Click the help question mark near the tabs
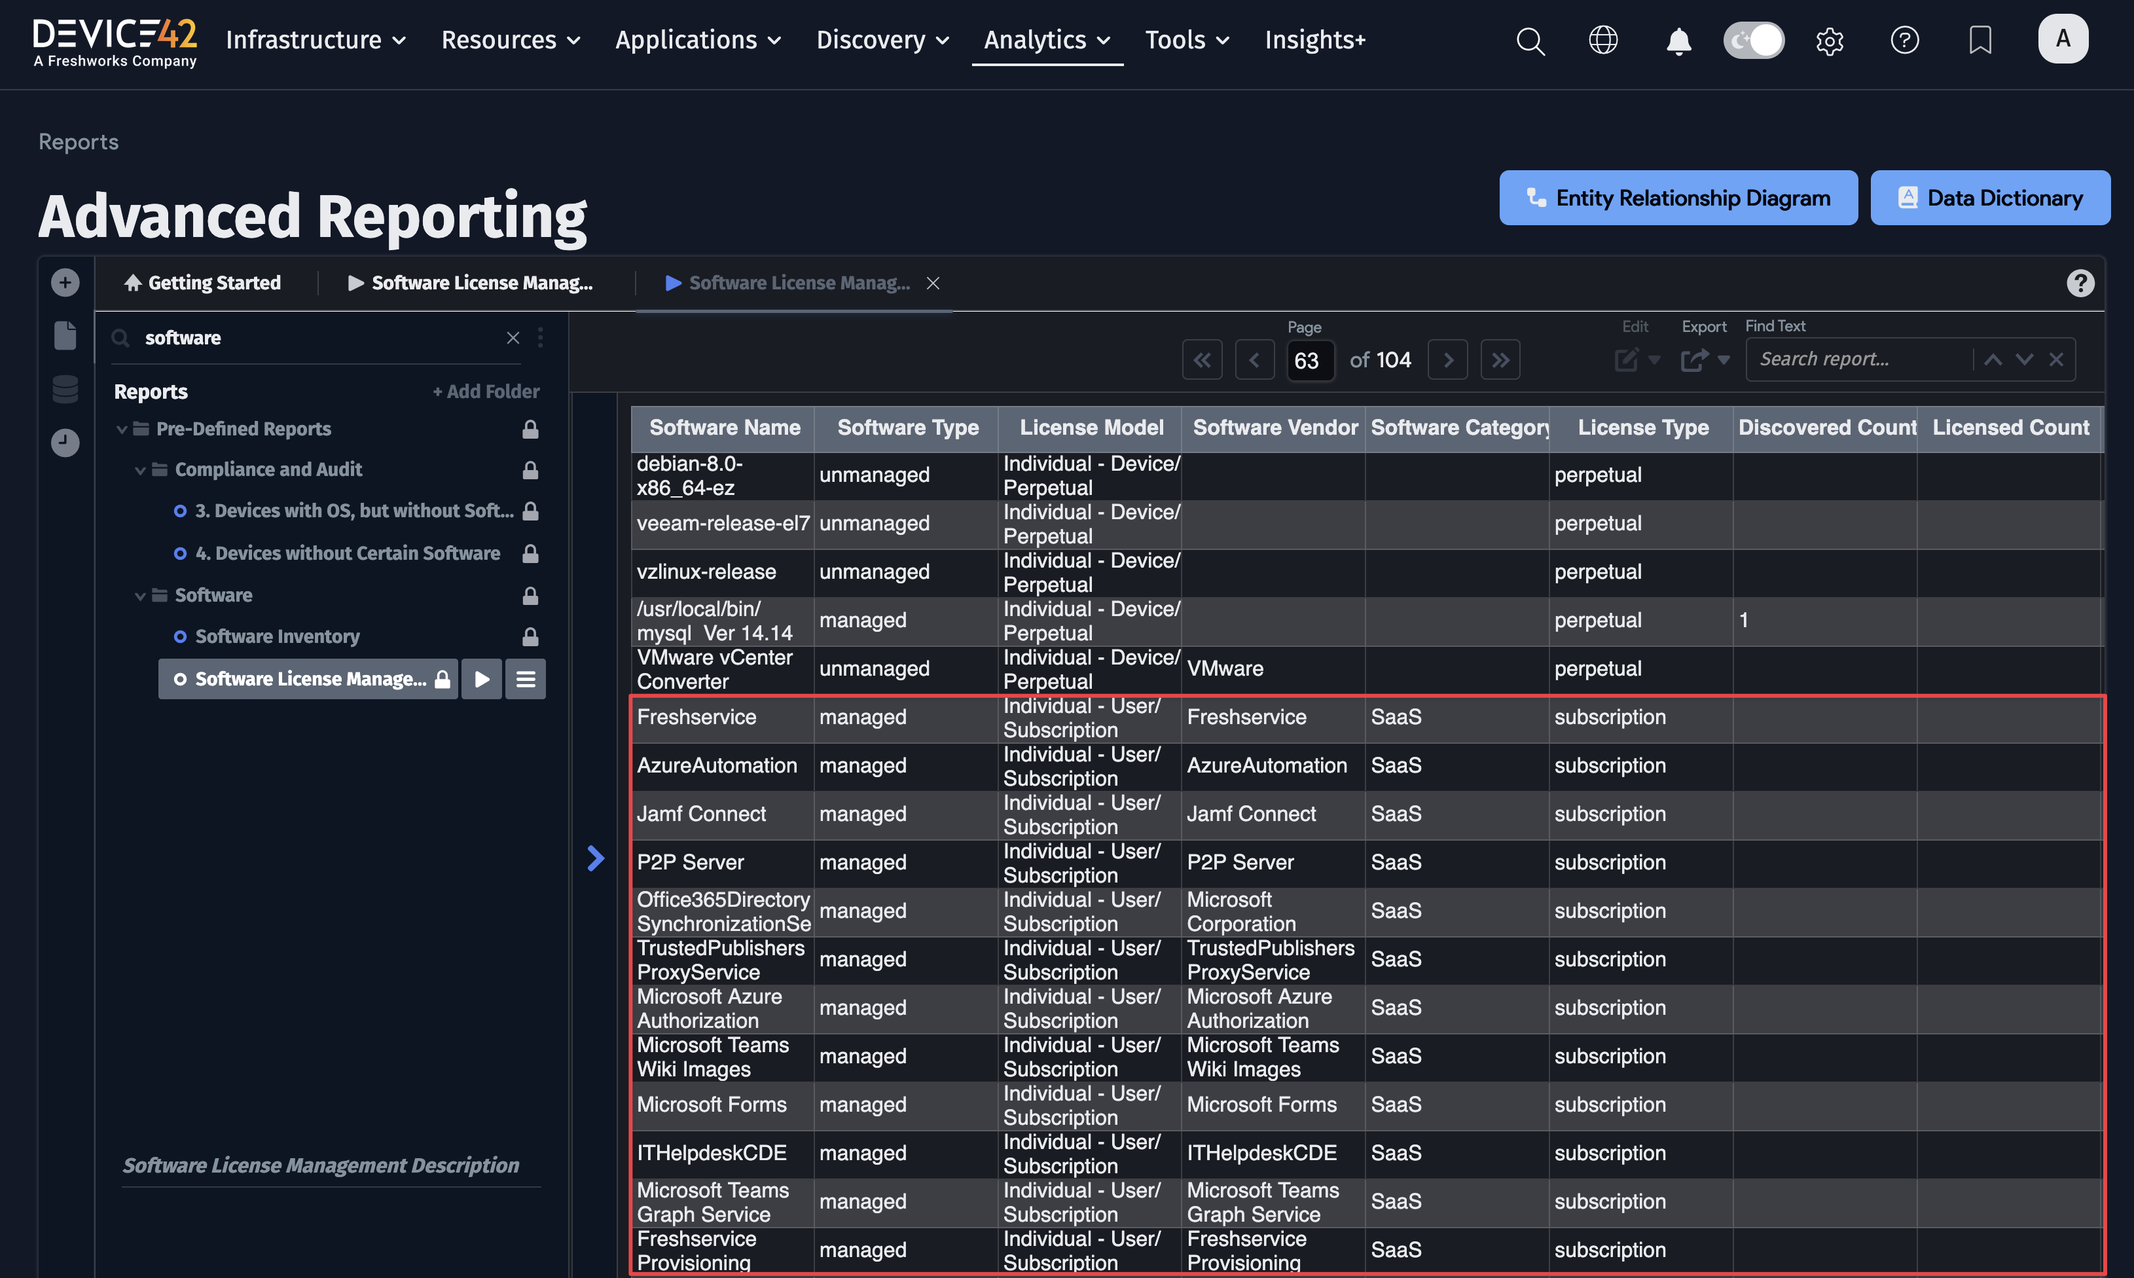Viewport: 2134px width, 1278px height. point(2080,282)
